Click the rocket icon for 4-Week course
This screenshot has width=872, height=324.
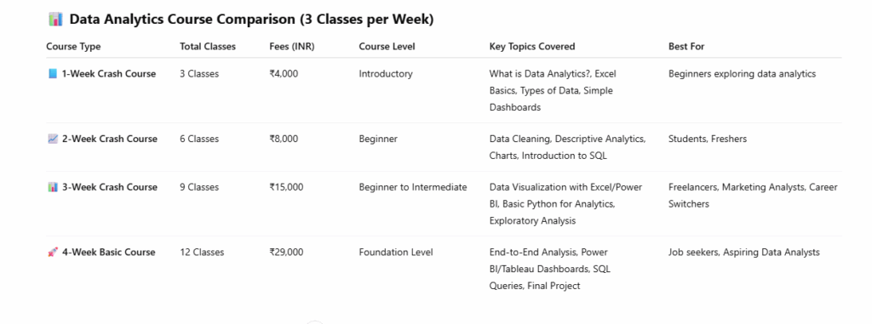click(x=53, y=252)
